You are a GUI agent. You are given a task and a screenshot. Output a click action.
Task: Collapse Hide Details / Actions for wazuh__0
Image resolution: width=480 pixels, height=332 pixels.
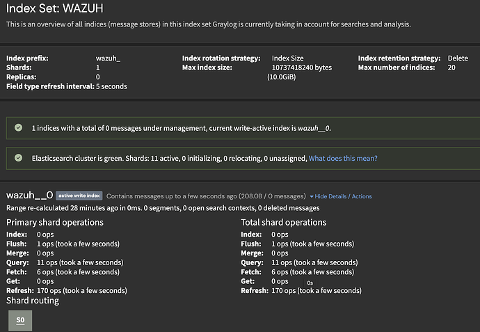(x=343, y=196)
